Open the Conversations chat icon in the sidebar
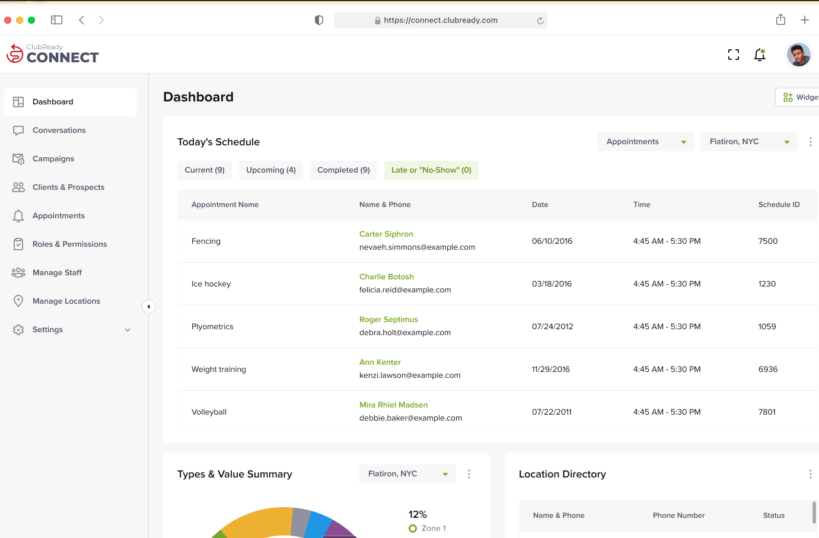Image resolution: width=819 pixels, height=538 pixels. 18,130
